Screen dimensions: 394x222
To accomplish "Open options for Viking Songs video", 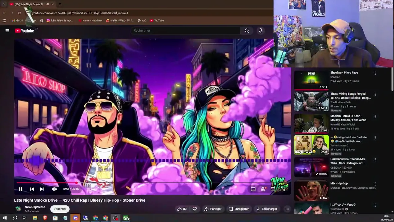I will click(375, 94).
